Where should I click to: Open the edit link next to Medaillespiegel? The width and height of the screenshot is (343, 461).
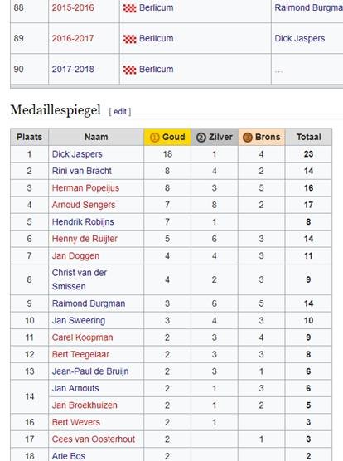pos(120,112)
